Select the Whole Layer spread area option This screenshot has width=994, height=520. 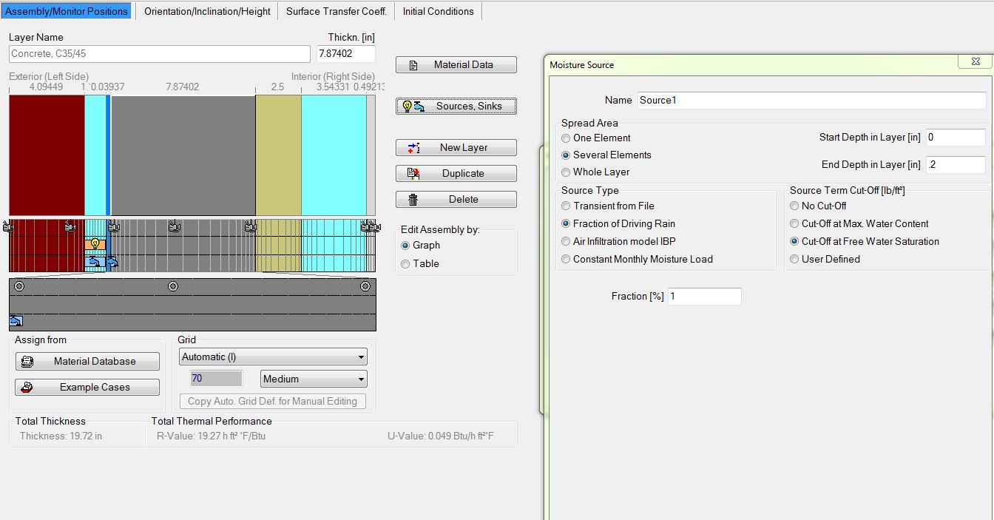pyautogui.click(x=566, y=172)
